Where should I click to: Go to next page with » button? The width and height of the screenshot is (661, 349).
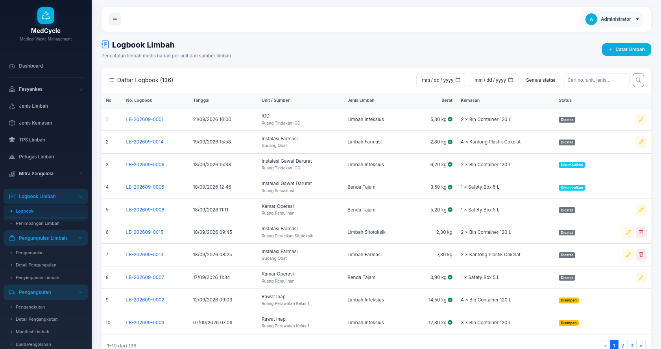tap(641, 345)
